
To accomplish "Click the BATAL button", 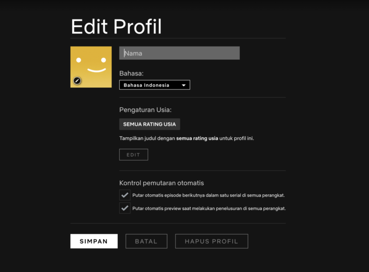I will (146, 241).
